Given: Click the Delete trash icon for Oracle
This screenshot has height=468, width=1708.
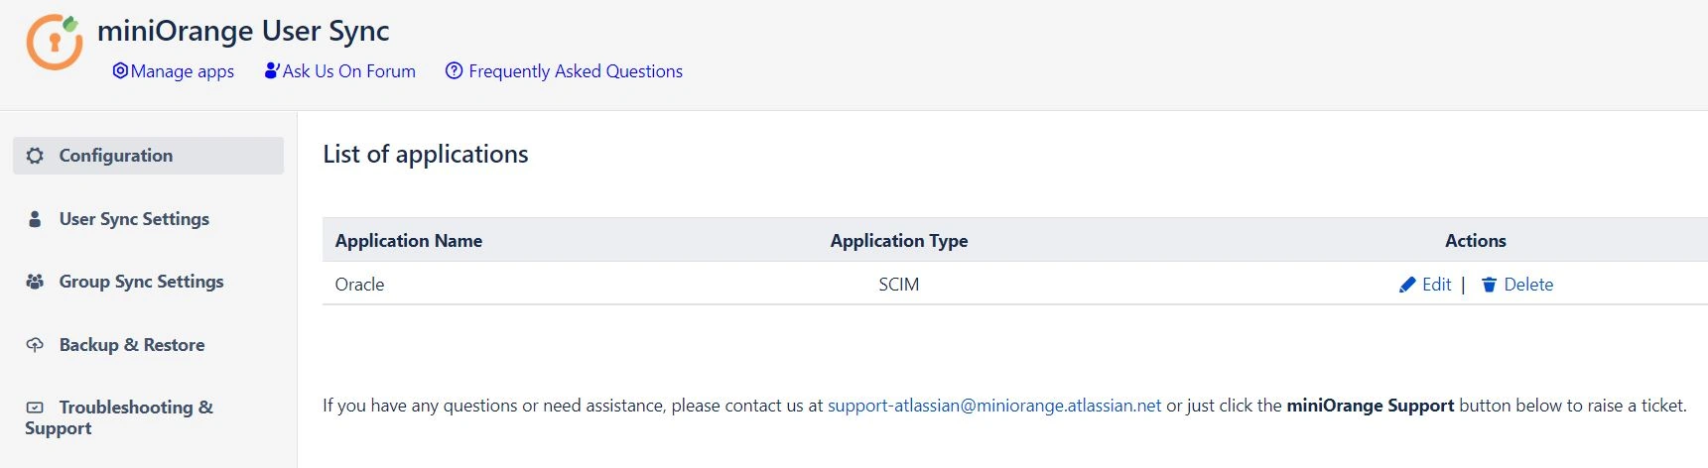Looking at the screenshot, I should tap(1489, 286).
